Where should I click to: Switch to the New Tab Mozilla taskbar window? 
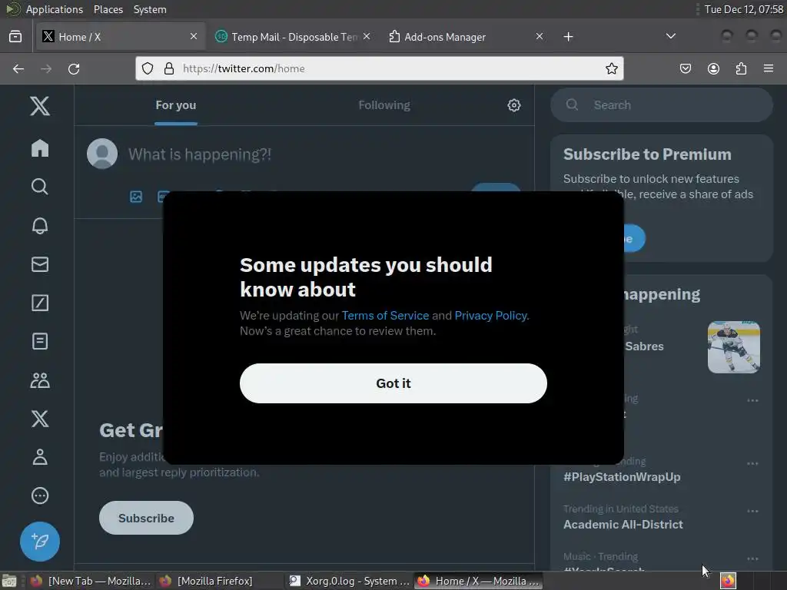click(x=91, y=581)
